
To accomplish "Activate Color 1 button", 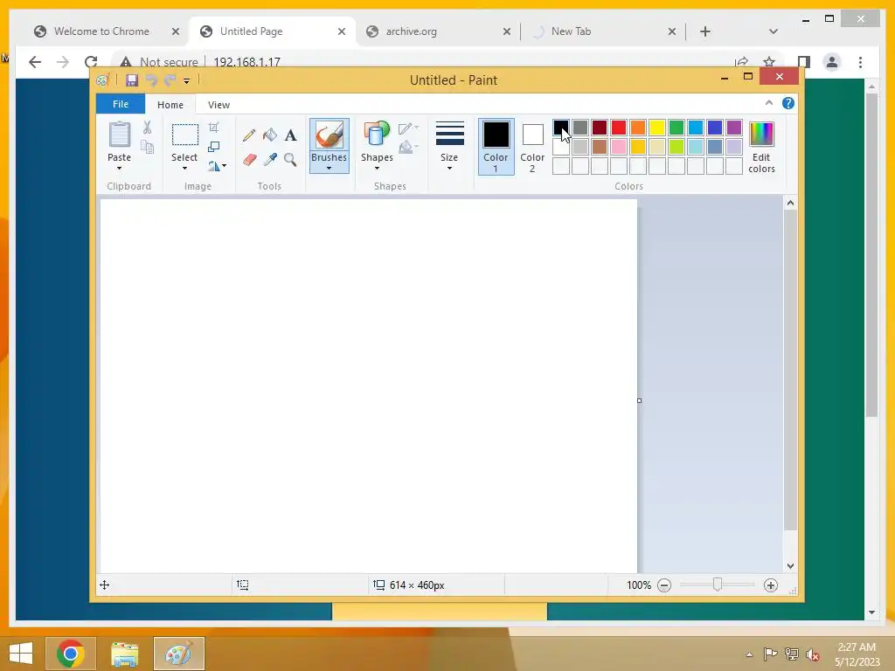I will click(496, 147).
